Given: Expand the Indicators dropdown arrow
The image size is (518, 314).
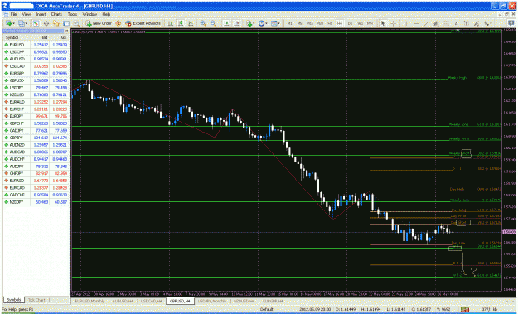Looking at the screenshot, I should pyautogui.click(x=254, y=23).
